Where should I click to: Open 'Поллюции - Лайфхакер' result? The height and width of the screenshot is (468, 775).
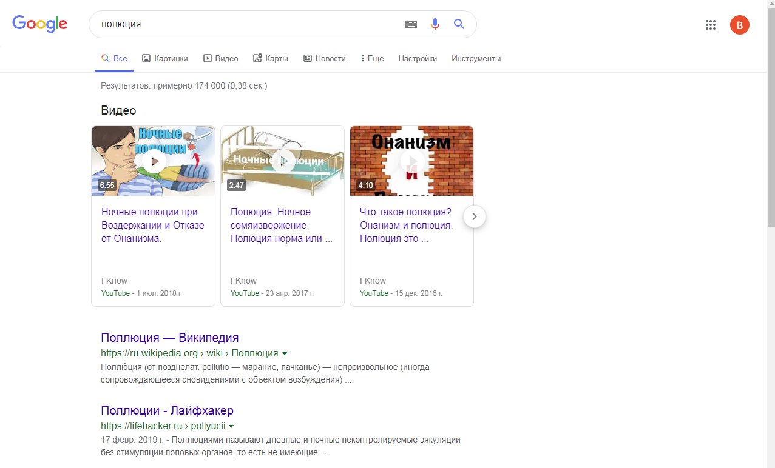pos(167,410)
